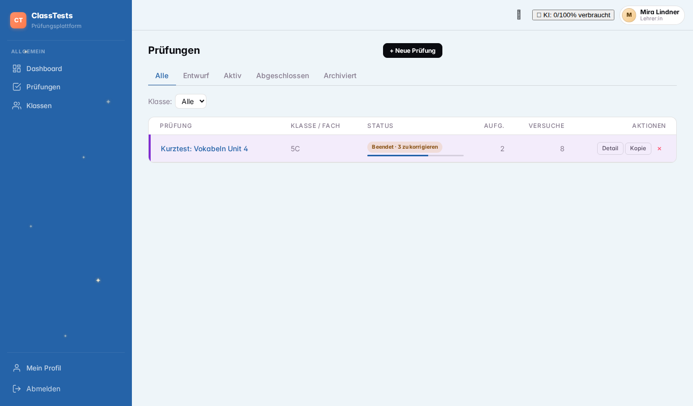This screenshot has height=406, width=693.
Task: Click the Mira Lindner name in the header
Action: [660, 12]
